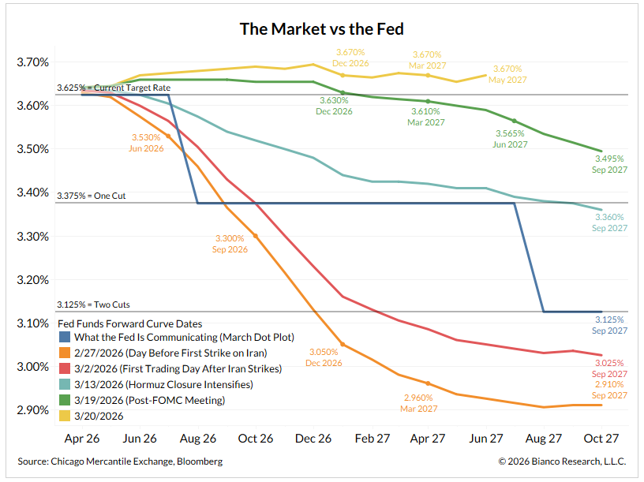Click the 3.70% y-axis label
This screenshot has height=482, width=644.
point(32,62)
